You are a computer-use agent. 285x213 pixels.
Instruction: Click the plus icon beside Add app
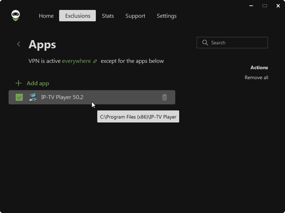(19, 83)
